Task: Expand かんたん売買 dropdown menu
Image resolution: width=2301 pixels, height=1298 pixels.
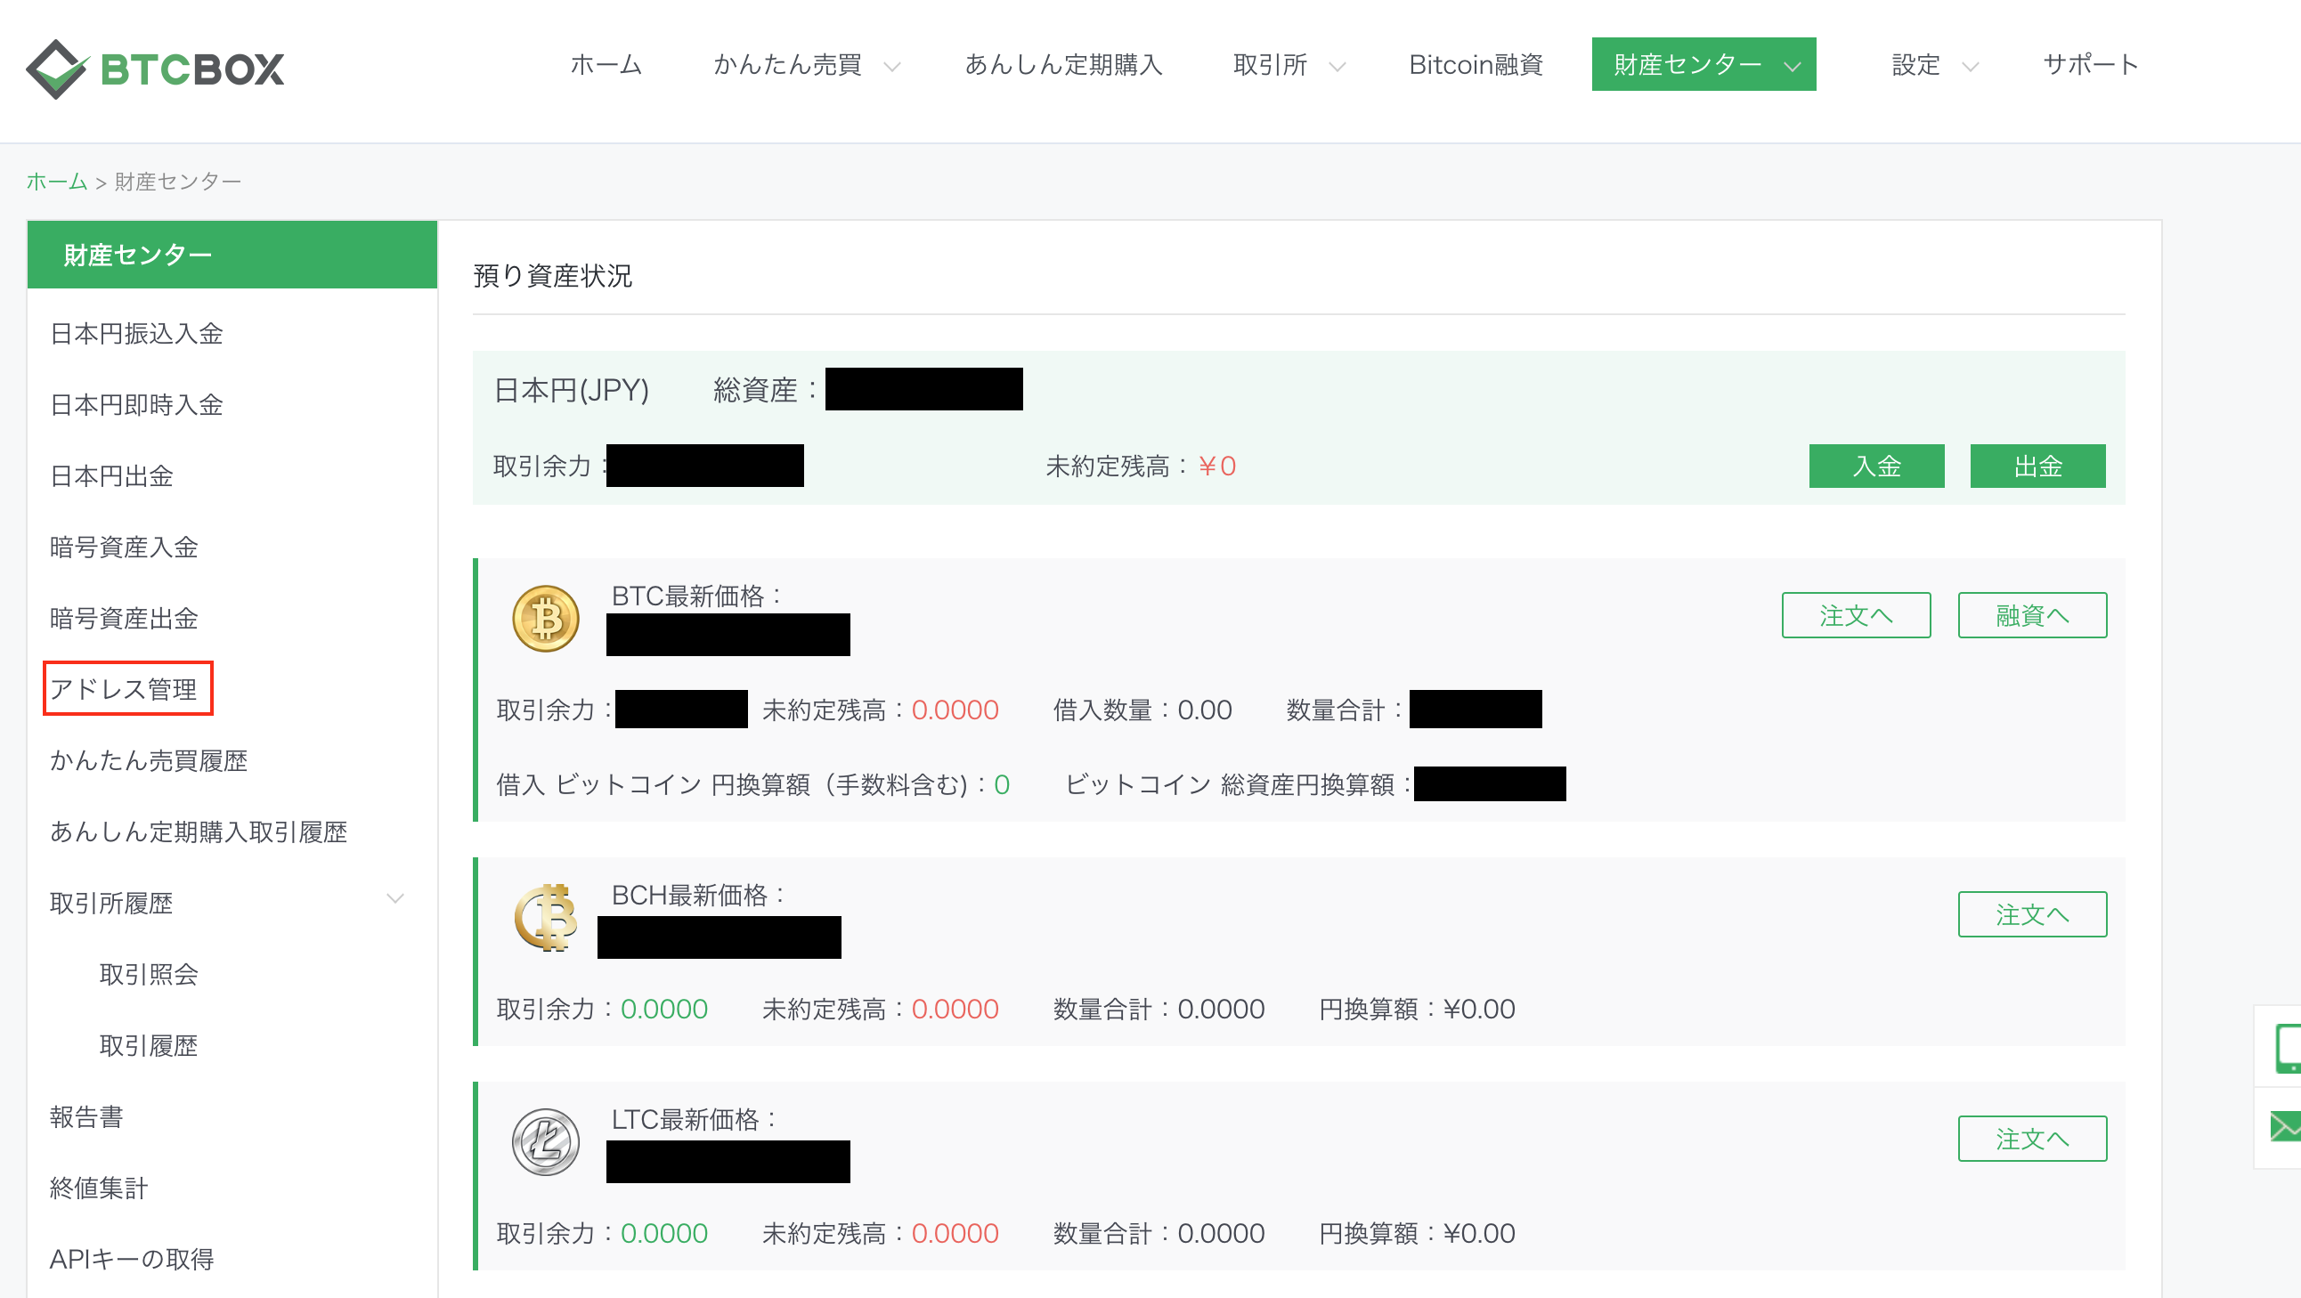Action: tap(806, 65)
